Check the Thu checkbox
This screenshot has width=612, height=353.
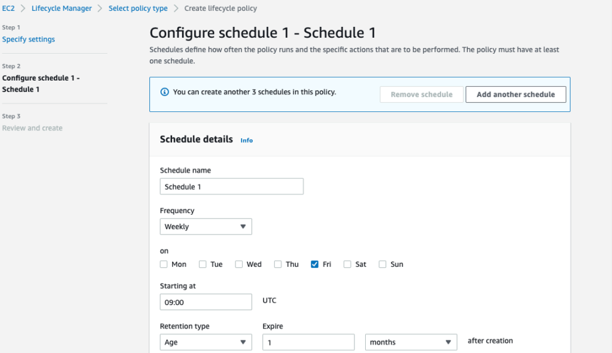(277, 264)
